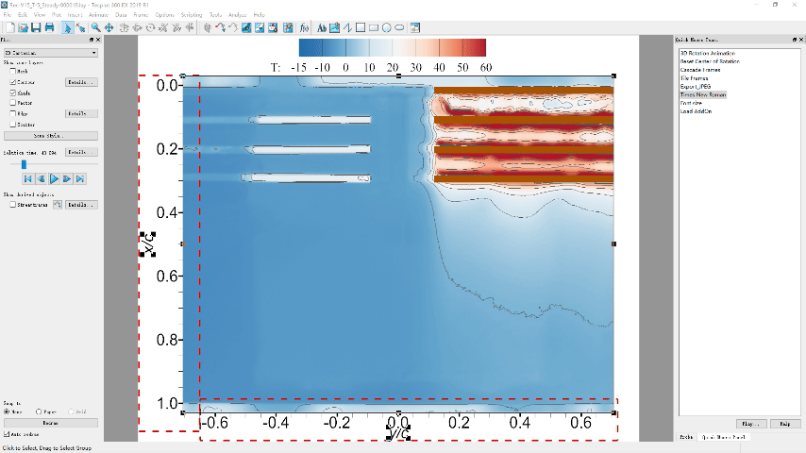Enable the Streamtraces checkbox
Screen dimensions: 806x453
click(x=13, y=205)
